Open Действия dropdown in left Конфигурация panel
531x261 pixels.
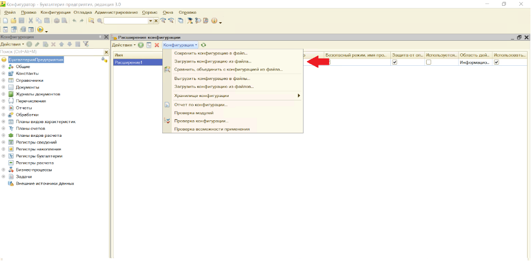pos(12,44)
